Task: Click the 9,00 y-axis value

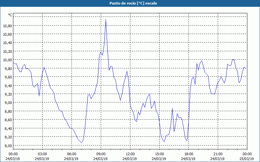Action: 8,103
